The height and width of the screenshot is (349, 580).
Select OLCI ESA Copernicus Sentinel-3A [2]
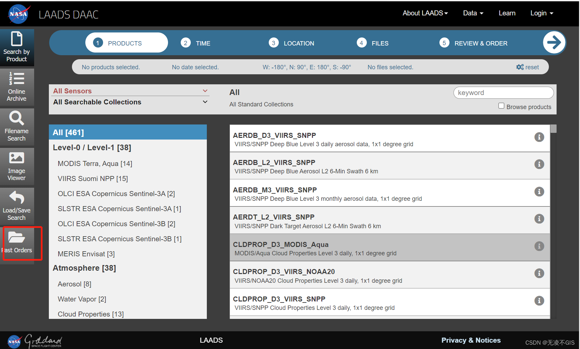pyautogui.click(x=116, y=194)
